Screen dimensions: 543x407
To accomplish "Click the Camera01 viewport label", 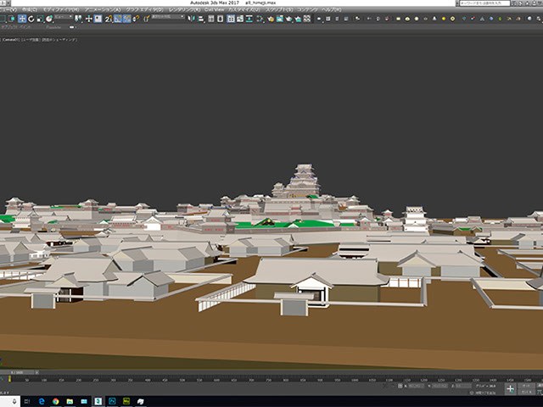I will (x=10, y=38).
